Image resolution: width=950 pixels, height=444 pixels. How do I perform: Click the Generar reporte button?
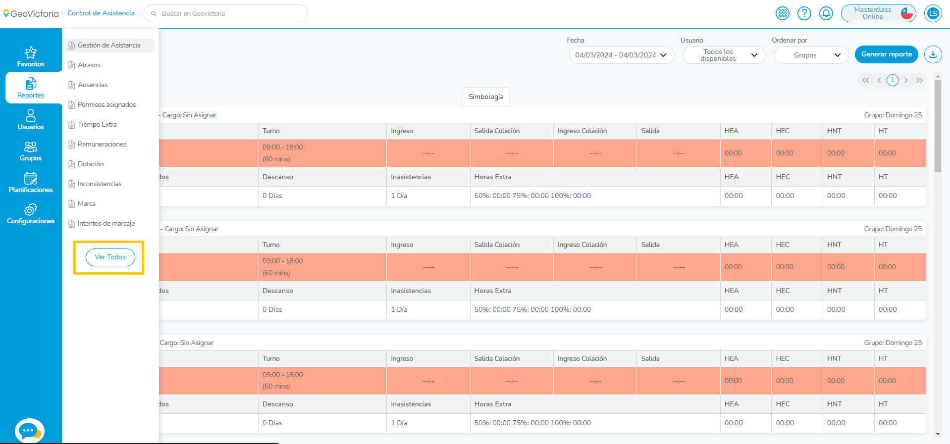886,54
